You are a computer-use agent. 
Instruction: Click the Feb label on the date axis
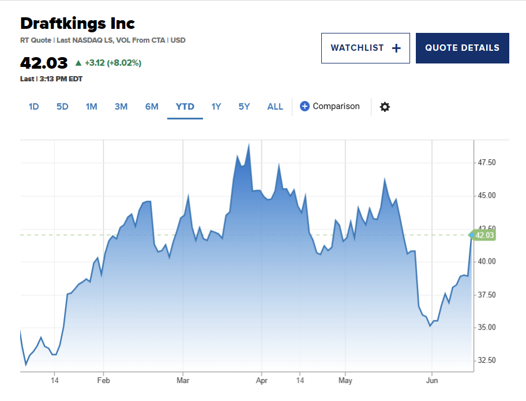point(103,381)
